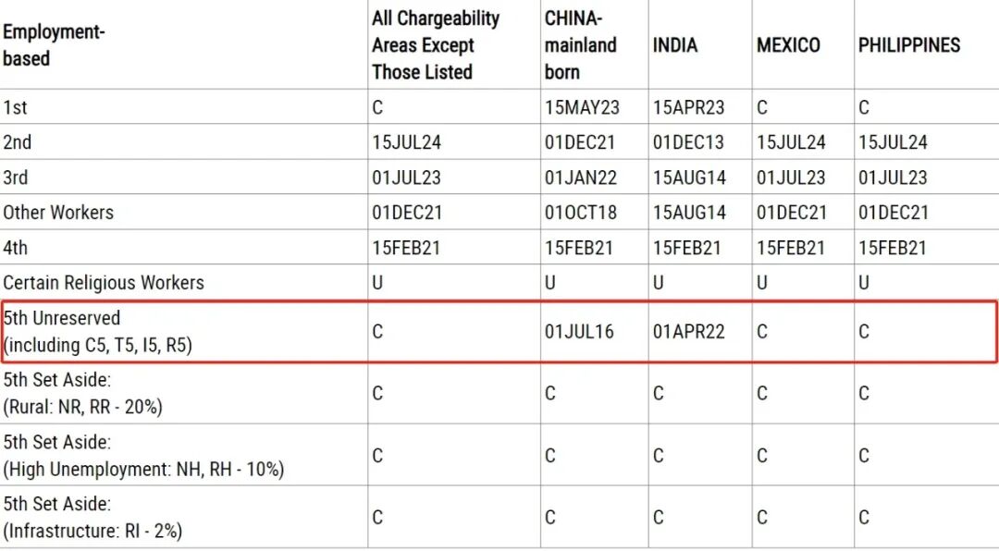Viewport: 999px width, 551px height.
Task: Select the 01JAN22 date cell
Action: (580, 178)
